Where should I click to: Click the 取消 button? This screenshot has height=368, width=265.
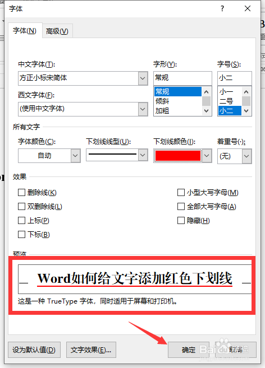[236, 350]
